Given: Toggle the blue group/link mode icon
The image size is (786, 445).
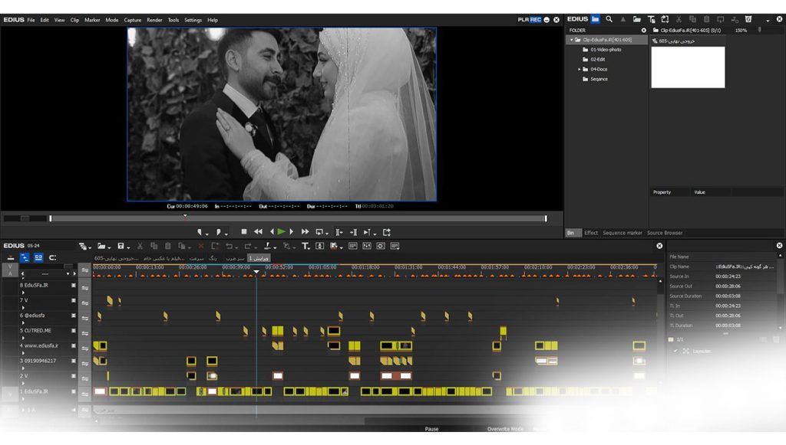Looking at the screenshot, I should [x=38, y=257].
